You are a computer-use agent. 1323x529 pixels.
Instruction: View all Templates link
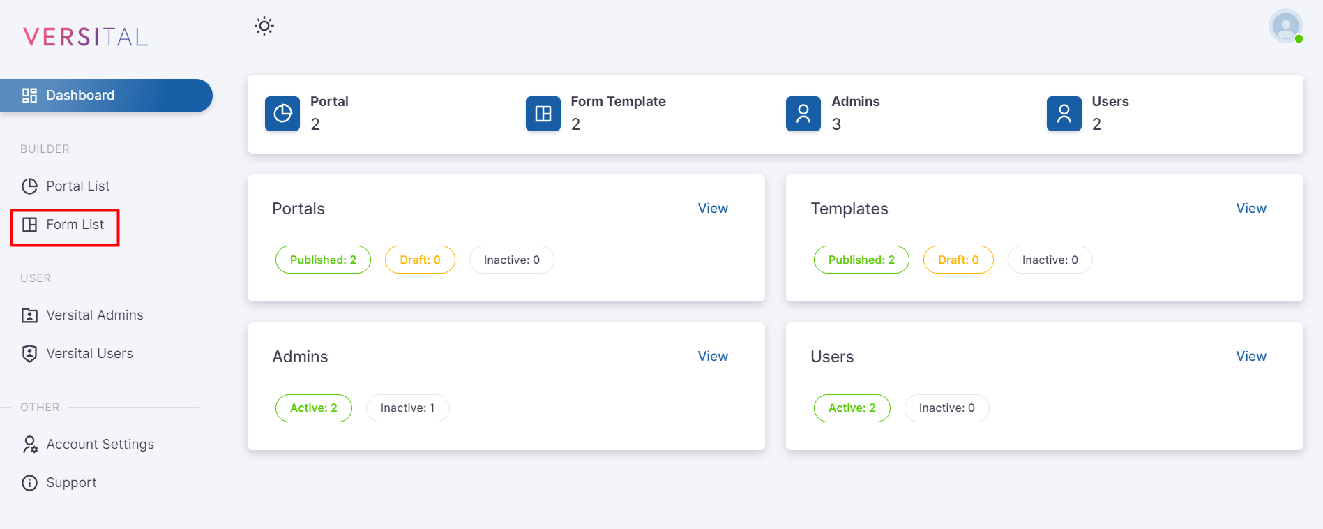pyautogui.click(x=1251, y=209)
